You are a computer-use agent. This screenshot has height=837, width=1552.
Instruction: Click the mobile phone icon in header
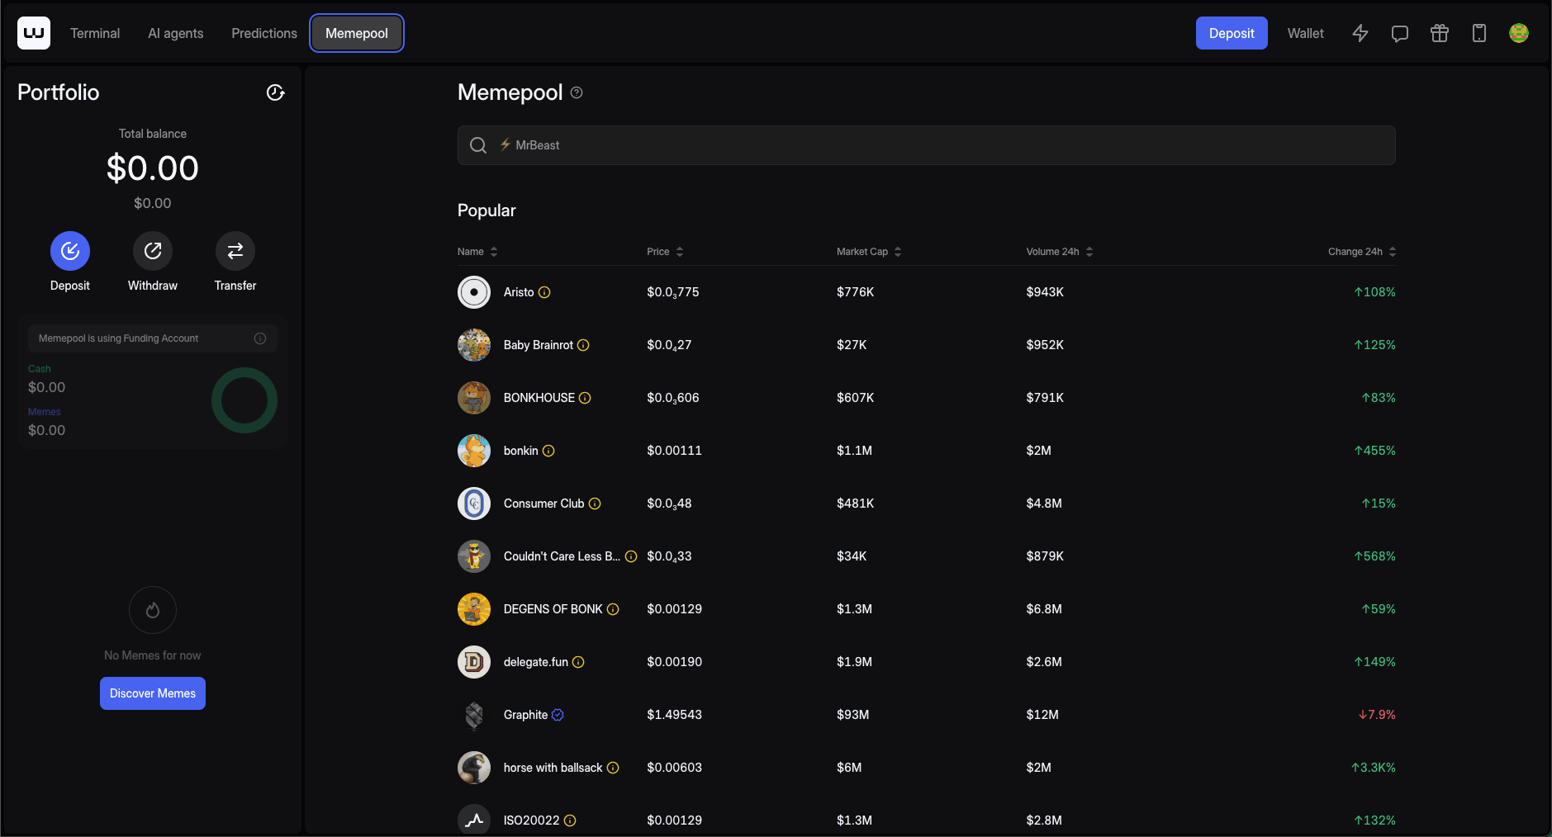(1478, 33)
